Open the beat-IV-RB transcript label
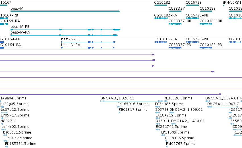 click(20, 27)
